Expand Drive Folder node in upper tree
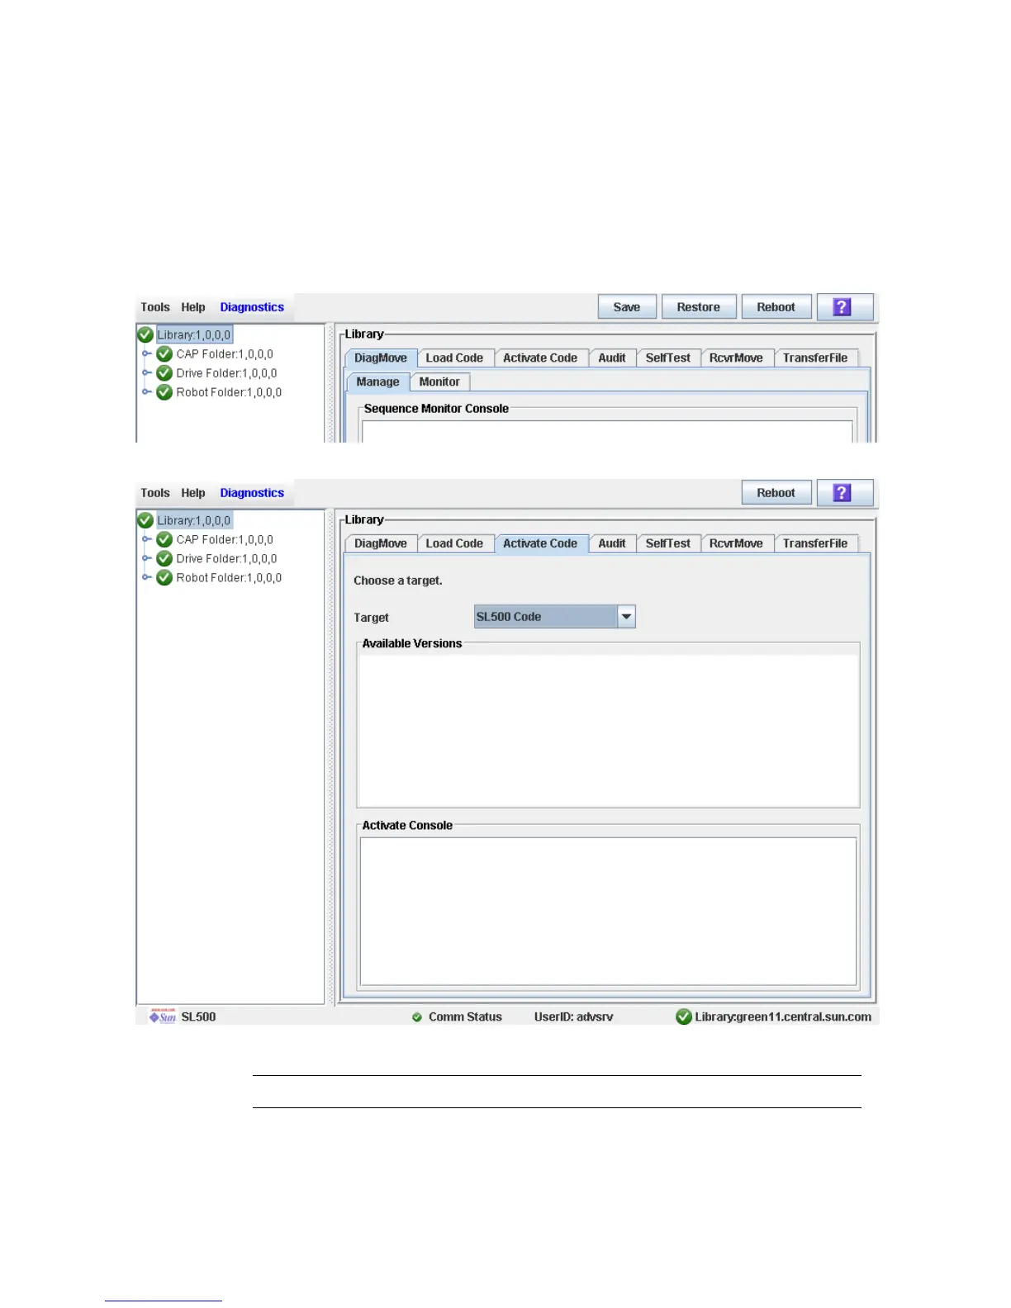The height and width of the screenshot is (1308, 1011). (x=146, y=373)
